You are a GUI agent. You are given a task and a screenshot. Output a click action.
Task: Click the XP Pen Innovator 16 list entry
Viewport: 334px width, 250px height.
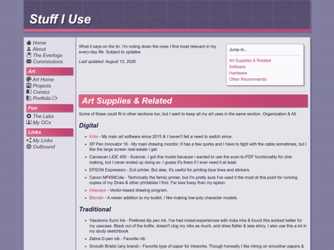(198, 147)
